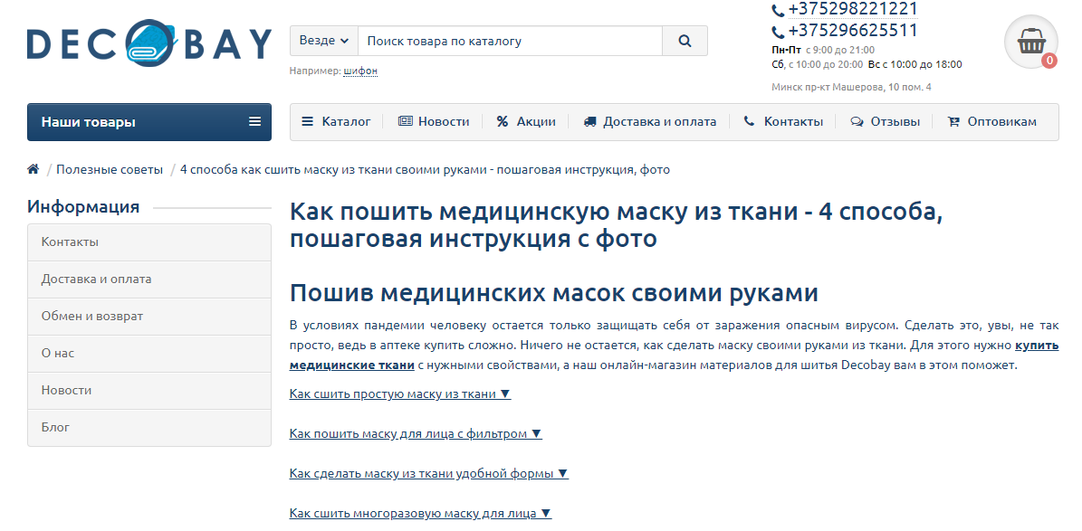Click the phone icon beside Контакты menu
The width and height of the screenshot is (1082, 531).
(x=750, y=121)
